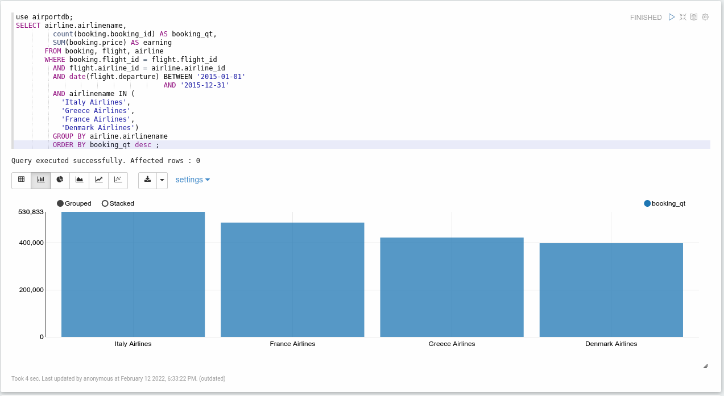The height and width of the screenshot is (396, 724).
Task: Download the result data
Action: 147,180
